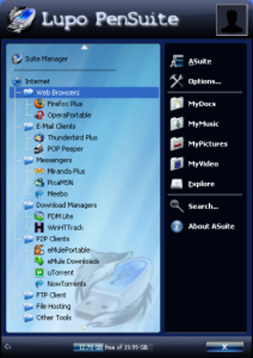Viewport: 253px width, 358px height.
Task: Open the MyDocs entry
Action: (202, 104)
